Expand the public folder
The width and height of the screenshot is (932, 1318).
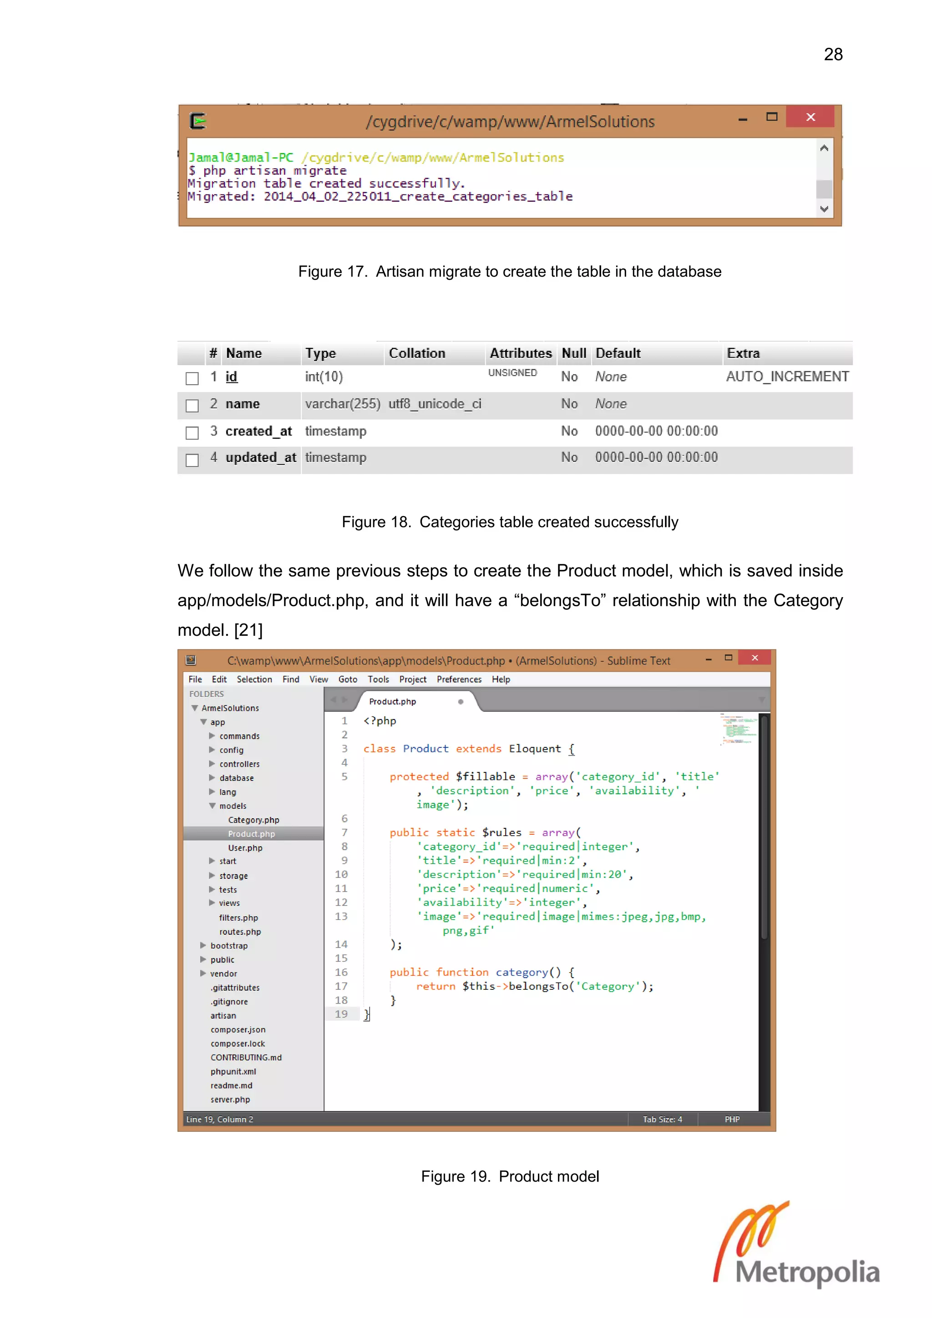(203, 959)
